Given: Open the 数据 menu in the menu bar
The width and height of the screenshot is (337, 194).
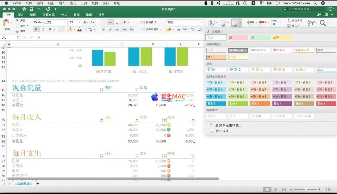Looking at the screenshot, I should 95,3.
